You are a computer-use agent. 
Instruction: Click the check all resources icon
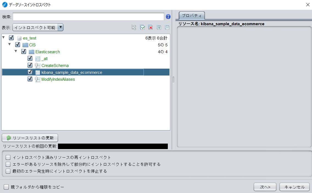click(142, 27)
